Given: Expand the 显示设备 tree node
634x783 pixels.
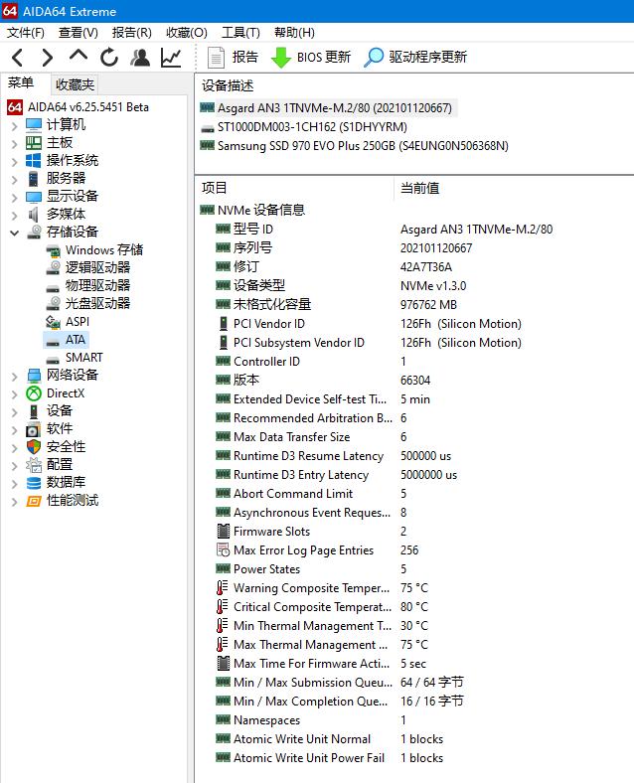Looking at the screenshot, I should tap(15, 198).
